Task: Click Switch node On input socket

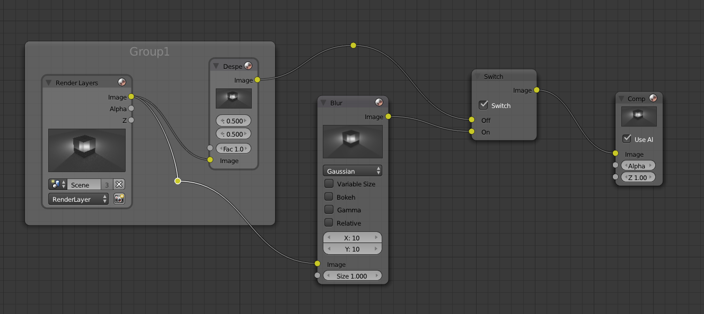Action: [471, 131]
